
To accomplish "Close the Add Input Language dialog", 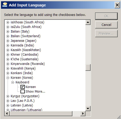I will coord(117,5).
